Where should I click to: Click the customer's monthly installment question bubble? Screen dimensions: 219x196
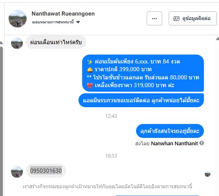(x=56, y=42)
